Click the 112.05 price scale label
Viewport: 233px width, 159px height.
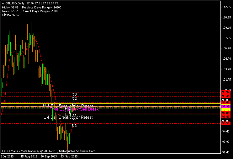pos(226,7)
